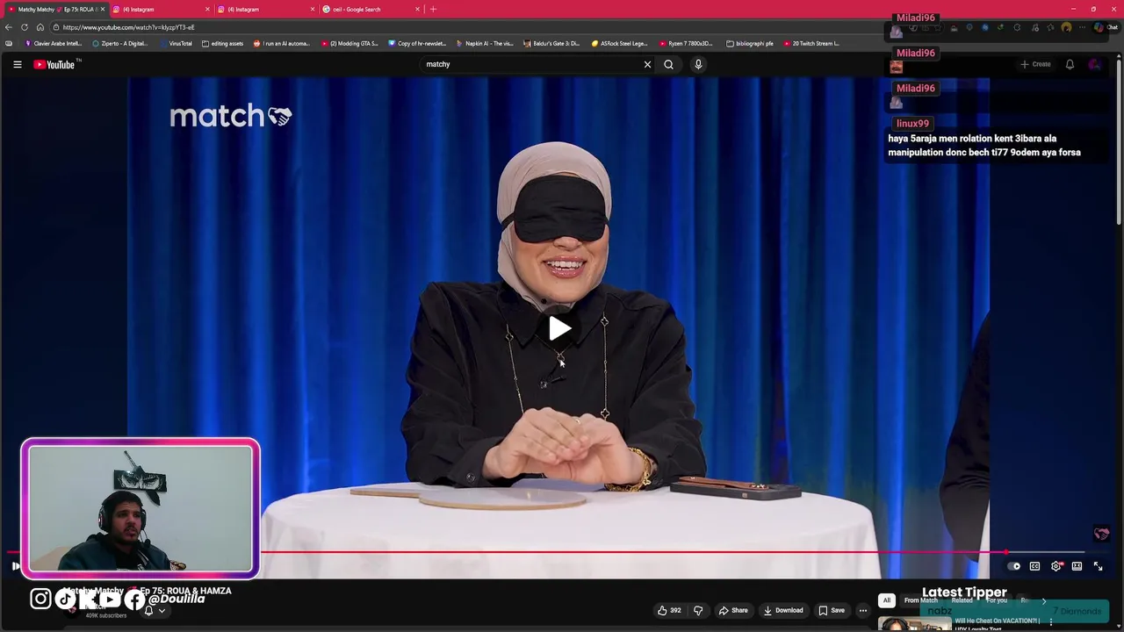This screenshot has height=632, width=1124.
Task: Start voice search with the microphone icon
Action: tap(698, 64)
